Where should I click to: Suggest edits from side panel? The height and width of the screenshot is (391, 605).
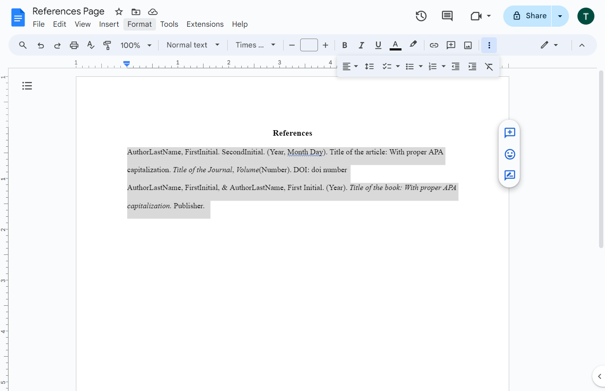[510, 175]
